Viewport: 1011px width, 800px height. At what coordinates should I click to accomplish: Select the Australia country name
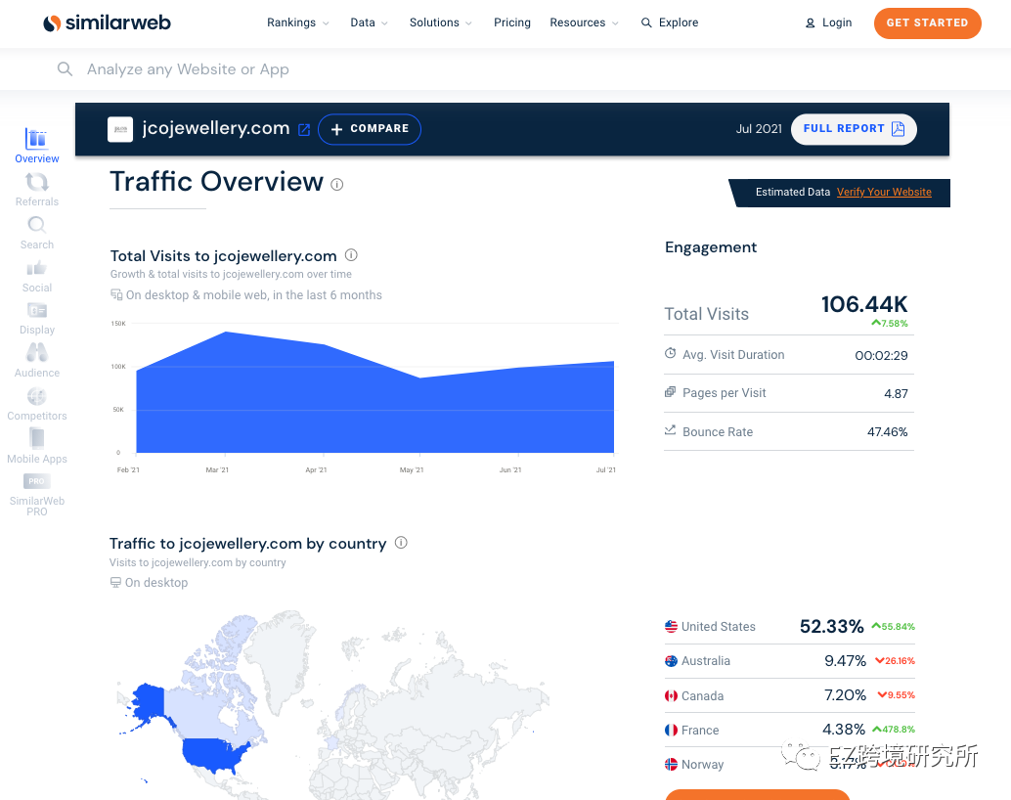coord(706,661)
